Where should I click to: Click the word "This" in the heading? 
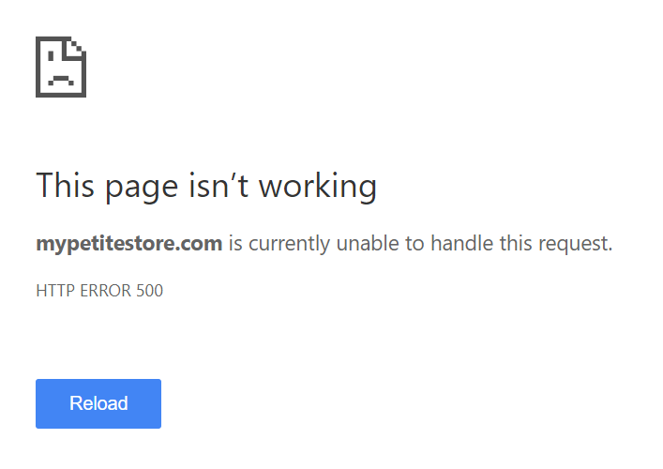pos(65,185)
